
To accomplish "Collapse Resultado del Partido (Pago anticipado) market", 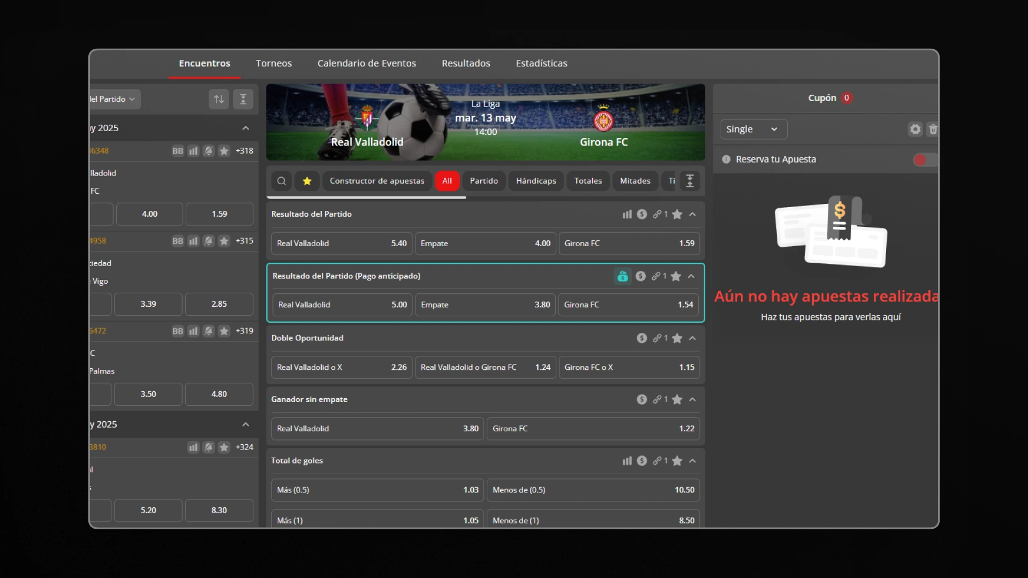I will (x=691, y=276).
